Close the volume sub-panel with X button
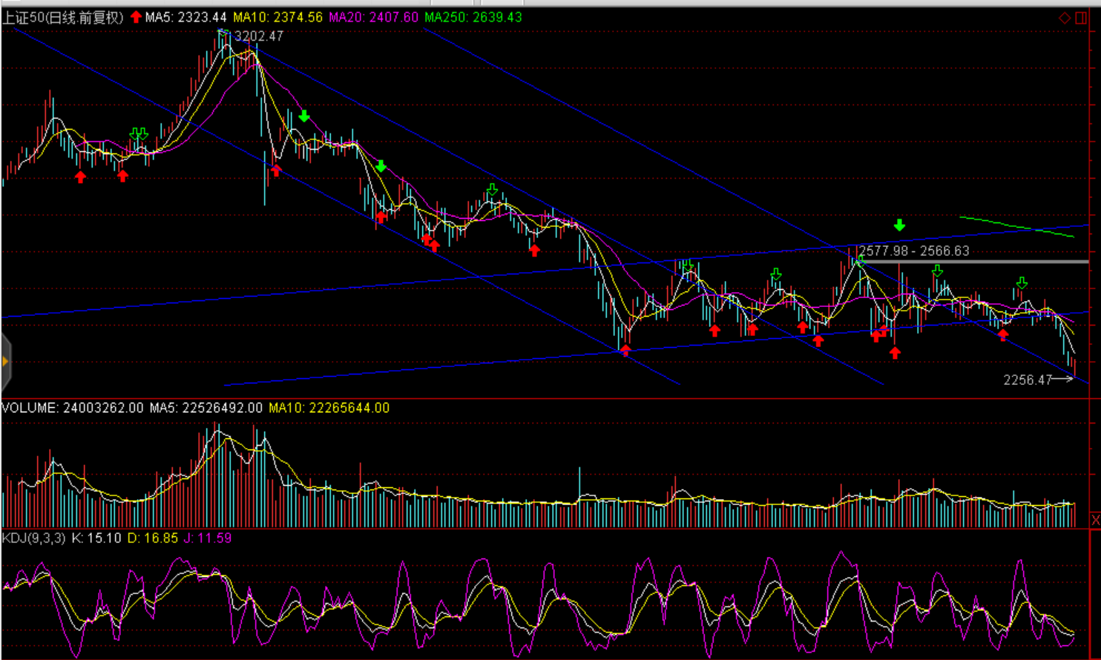The width and height of the screenshot is (1101, 660). 1095,520
